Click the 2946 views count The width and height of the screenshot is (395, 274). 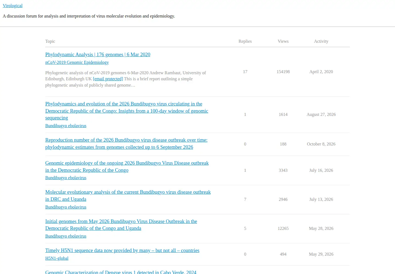pos(283,199)
